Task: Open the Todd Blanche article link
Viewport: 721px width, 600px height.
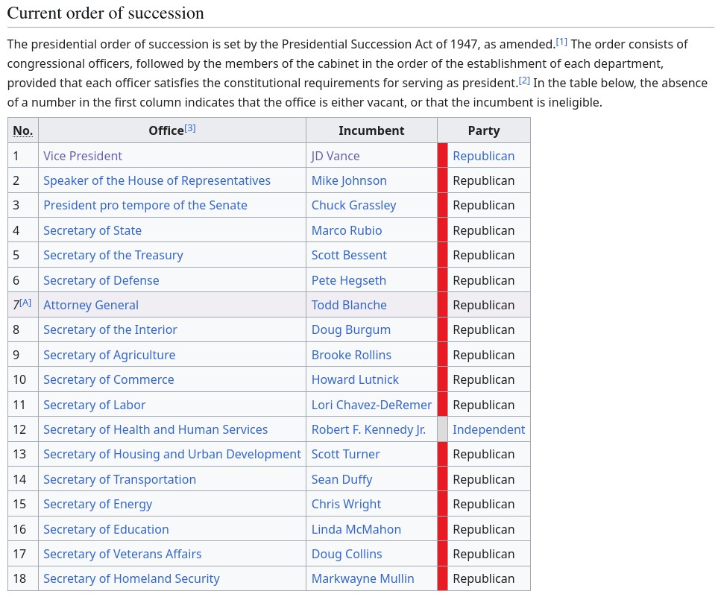Action: [350, 306]
